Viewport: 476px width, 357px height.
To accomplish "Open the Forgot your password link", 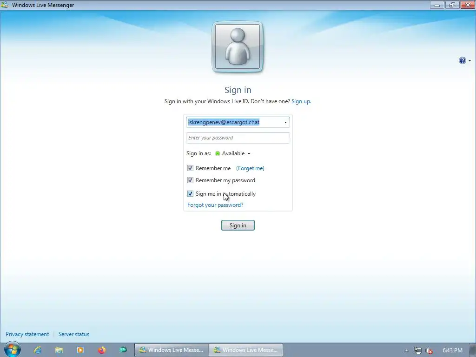I will pos(215,205).
